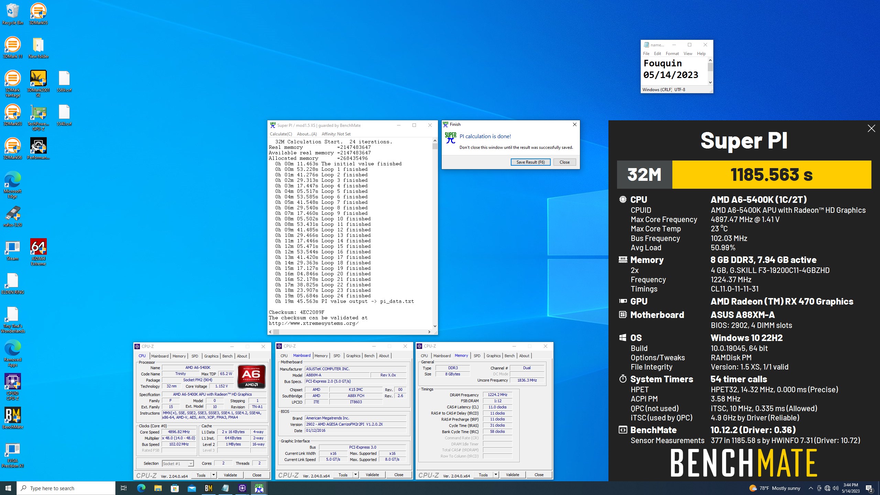This screenshot has height=495, width=880.
Task: Open the Recycle Bin desktop icon
Action: tap(13, 14)
